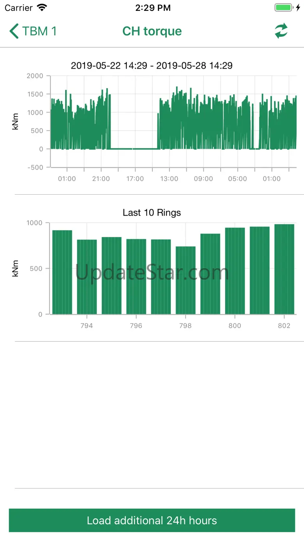Viewport: 304px width, 541px height.
Task: Tap the Wi-Fi status icon
Action: click(42, 8)
